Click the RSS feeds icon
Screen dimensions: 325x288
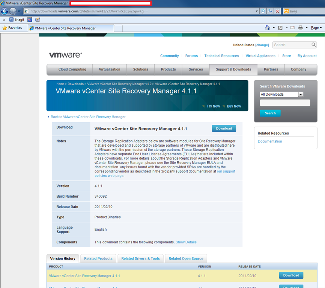click(x=280, y=28)
